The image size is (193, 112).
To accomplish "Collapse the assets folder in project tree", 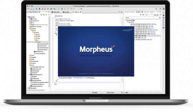I will pos(30,28).
